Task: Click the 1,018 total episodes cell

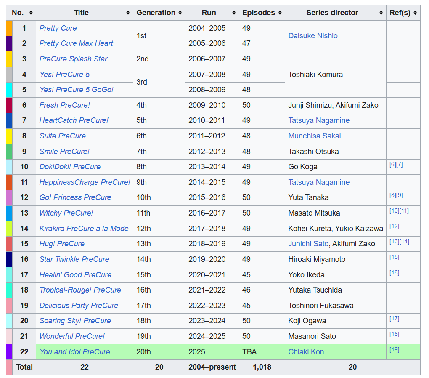Action: pyautogui.click(x=262, y=367)
